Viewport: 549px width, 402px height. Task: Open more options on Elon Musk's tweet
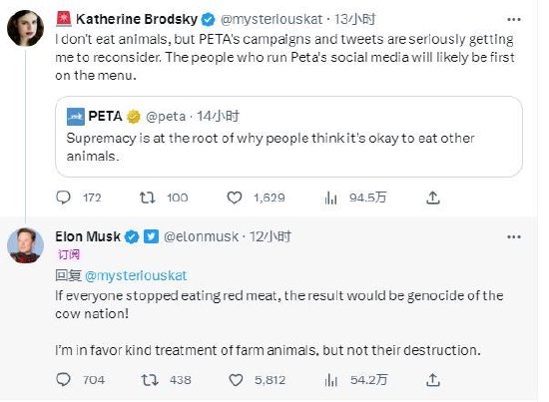(x=514, y=236)
